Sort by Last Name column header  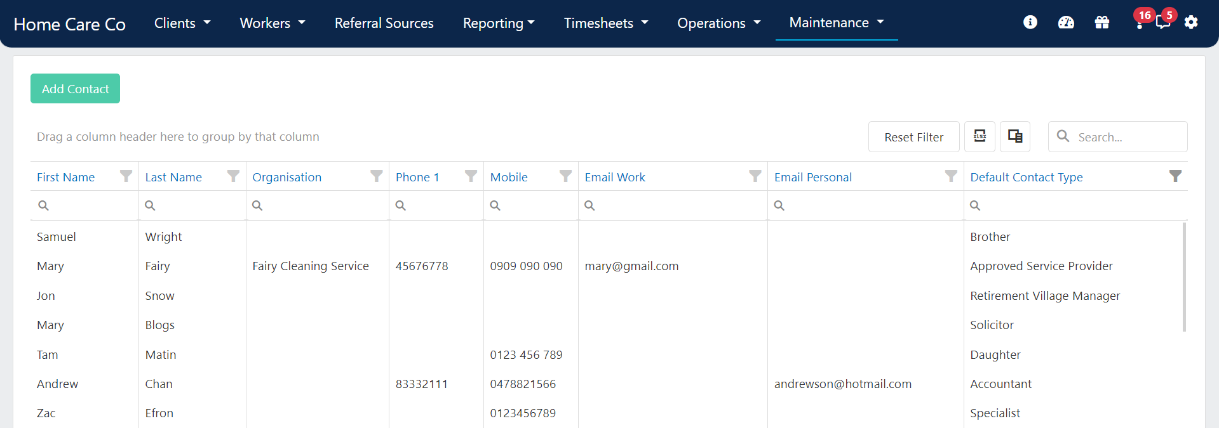173,178
